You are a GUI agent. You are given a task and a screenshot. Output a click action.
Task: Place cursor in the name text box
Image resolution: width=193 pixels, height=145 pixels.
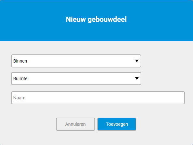98,98
